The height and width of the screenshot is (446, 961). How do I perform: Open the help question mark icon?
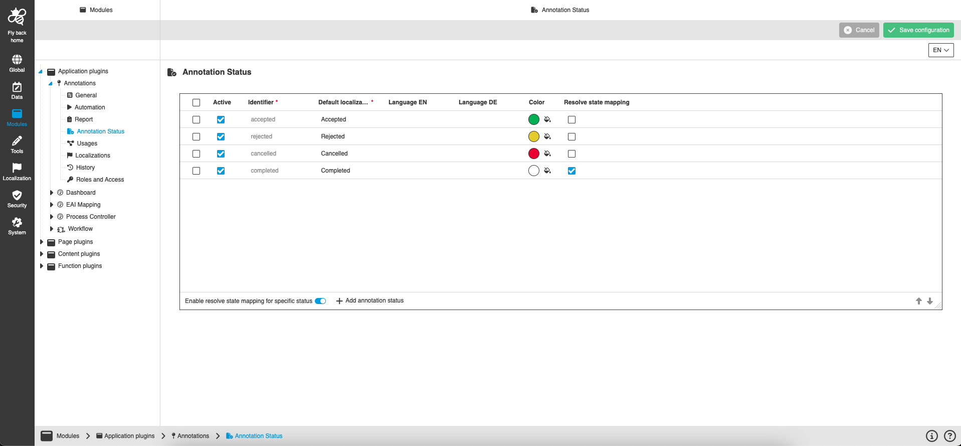coord(950,436)
